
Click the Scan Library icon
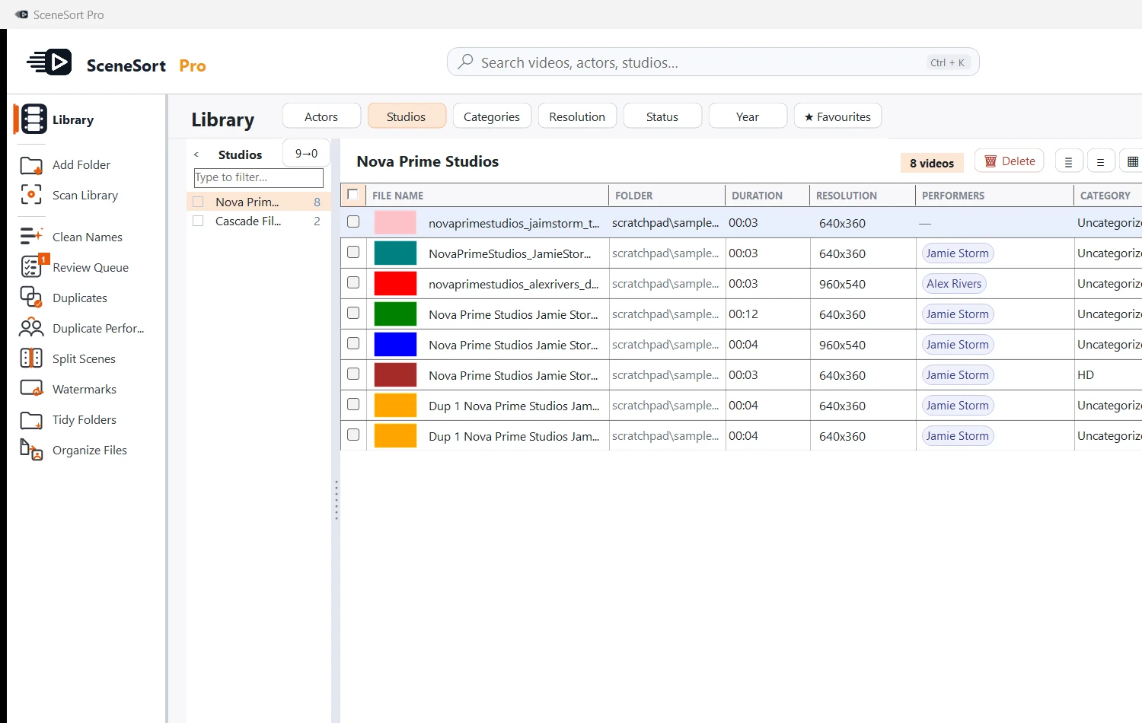[31, 195]
